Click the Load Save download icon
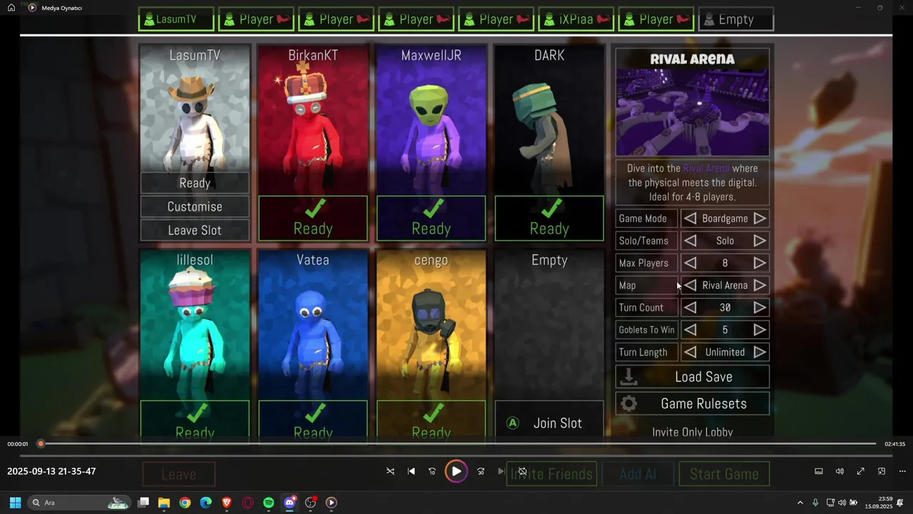 [x=628, y=377]
